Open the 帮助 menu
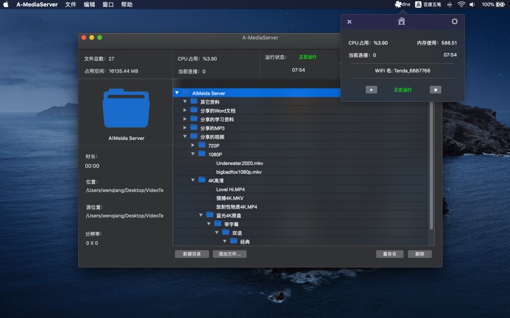Viewport: 510px width, 318px height. tap(127, 4)
